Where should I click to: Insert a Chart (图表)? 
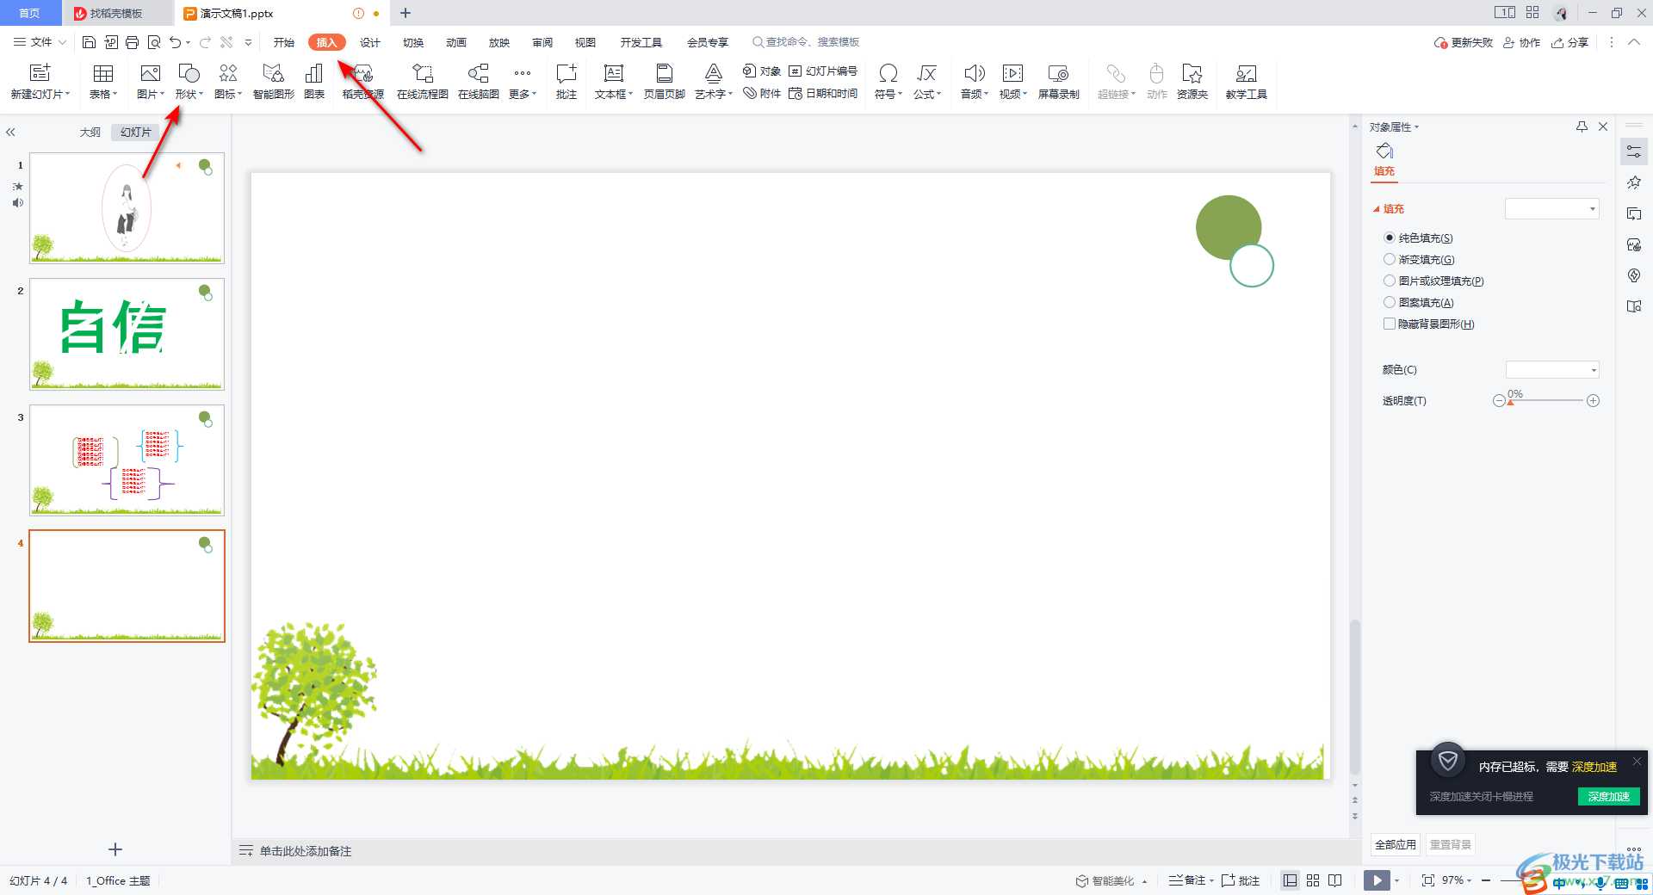click(314, 82)
